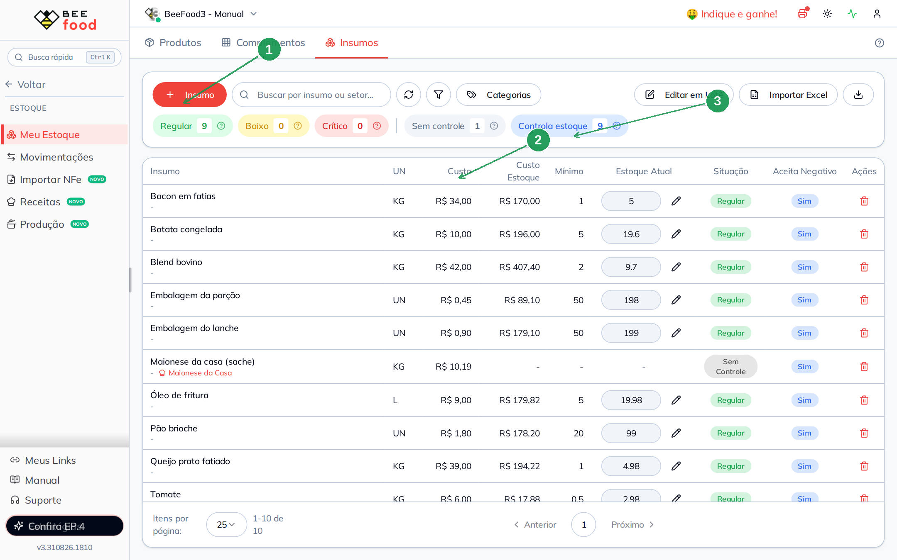Open the user profile icon
Screen dimensions: 897x560
tap(877, 14)
